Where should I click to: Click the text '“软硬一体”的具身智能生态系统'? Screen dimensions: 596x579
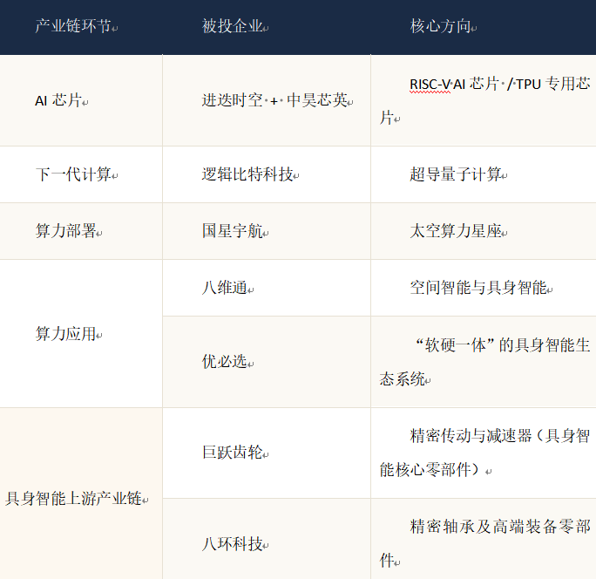point(484,362)
